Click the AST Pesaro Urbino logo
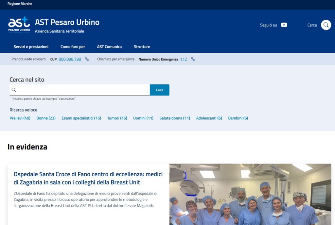 [x=19, y=25]
